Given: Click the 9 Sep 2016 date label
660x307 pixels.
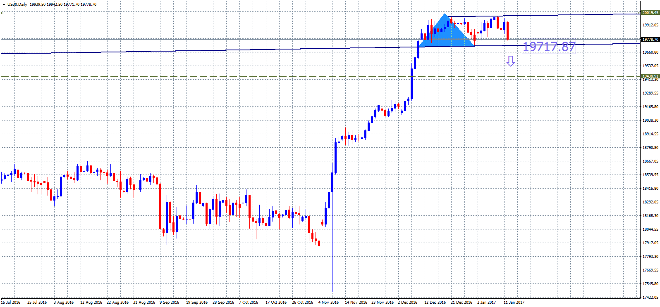Looking at the screenshot, I should pyautogui.click(x=170, y=302).
